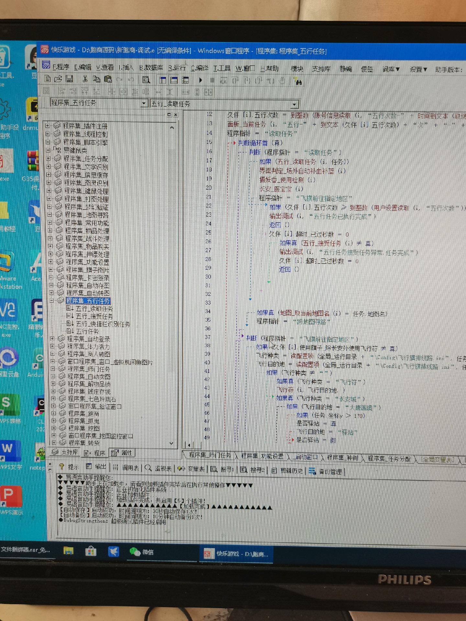Click the 静编 button in menu bar
466x621 pixels.
pos(346,69)
